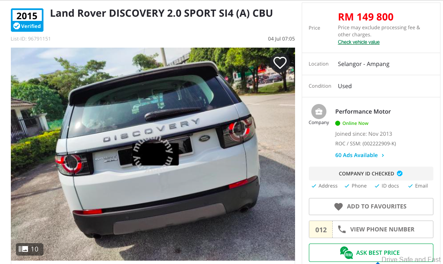Screen dimensions: 443x264
Task: Click the Email verification checkmark
Action: pos(410,186)
